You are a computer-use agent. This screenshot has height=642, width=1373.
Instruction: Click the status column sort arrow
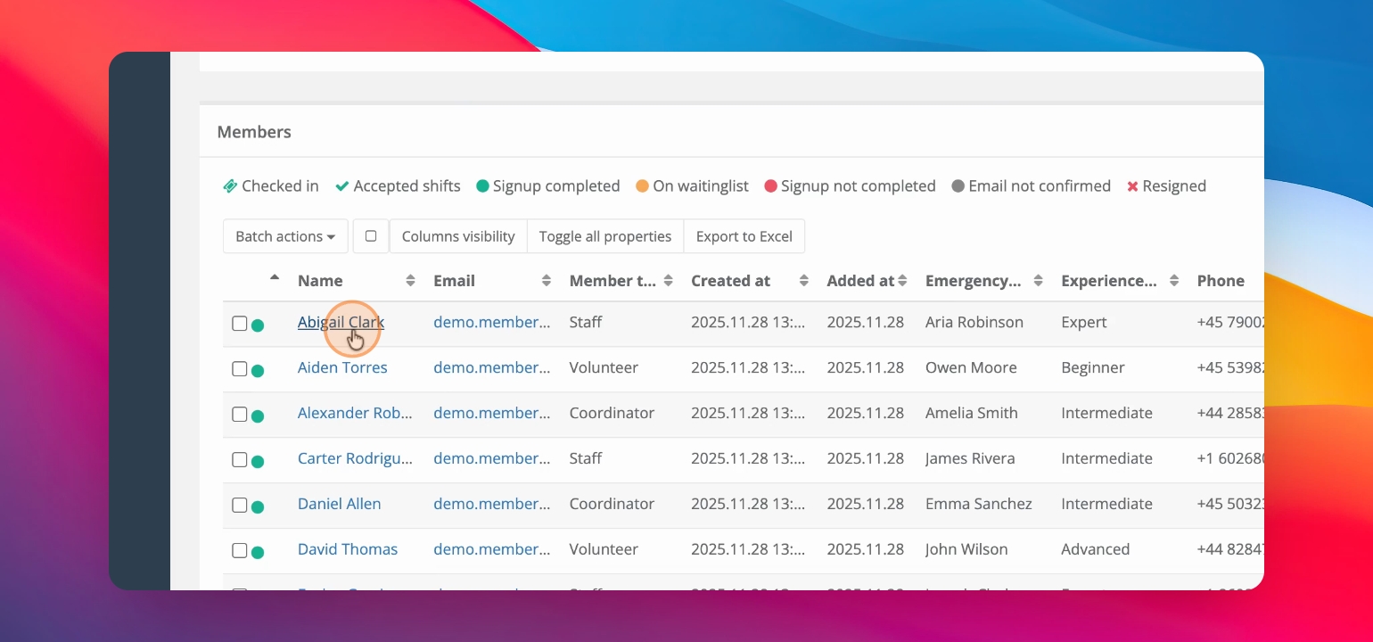[x=275, y=277]
